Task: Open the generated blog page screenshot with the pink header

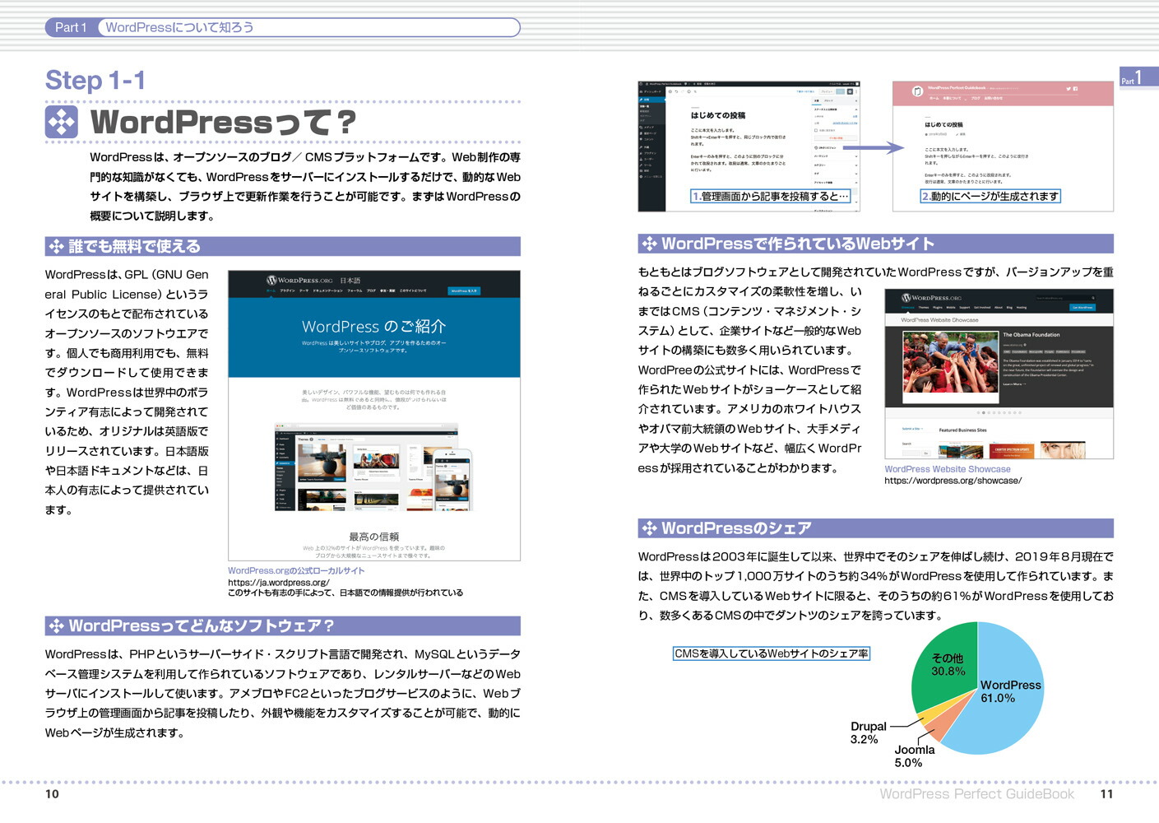Action: point(1003,146)
